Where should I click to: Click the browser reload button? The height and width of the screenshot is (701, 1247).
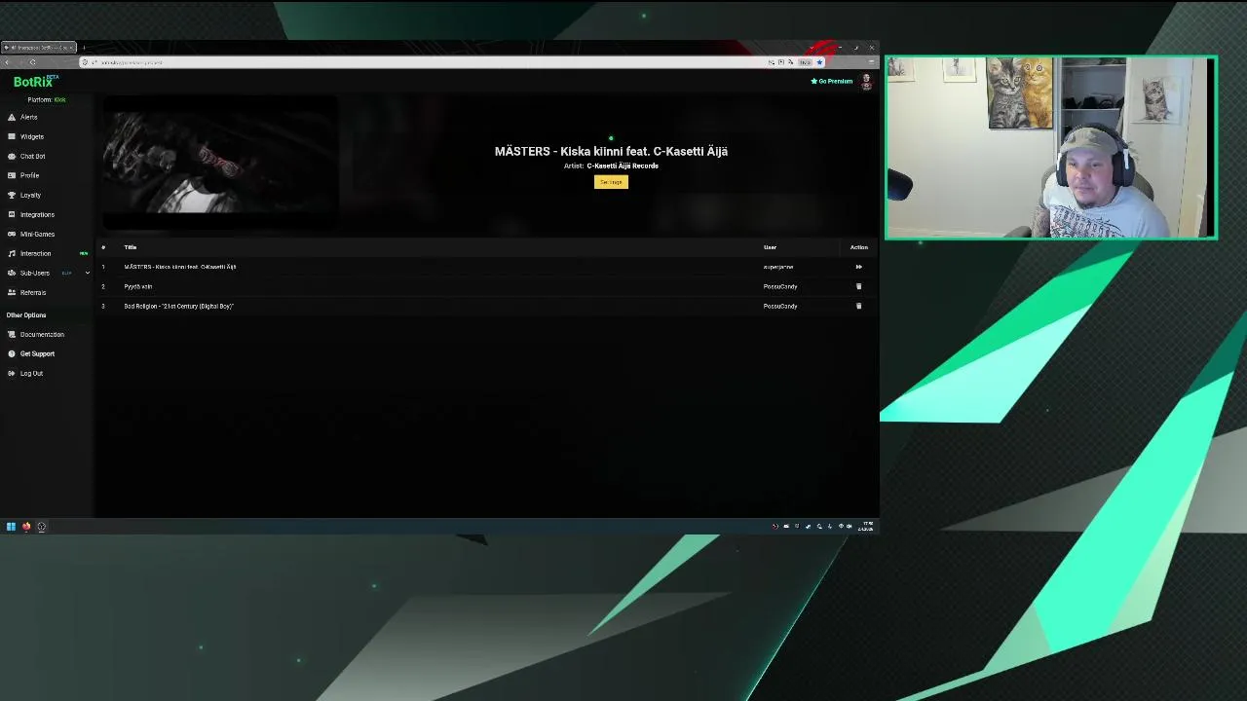pos(32,62)
